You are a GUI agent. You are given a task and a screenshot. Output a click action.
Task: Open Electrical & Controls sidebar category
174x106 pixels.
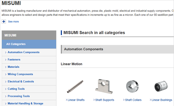[x=21, y=82]
